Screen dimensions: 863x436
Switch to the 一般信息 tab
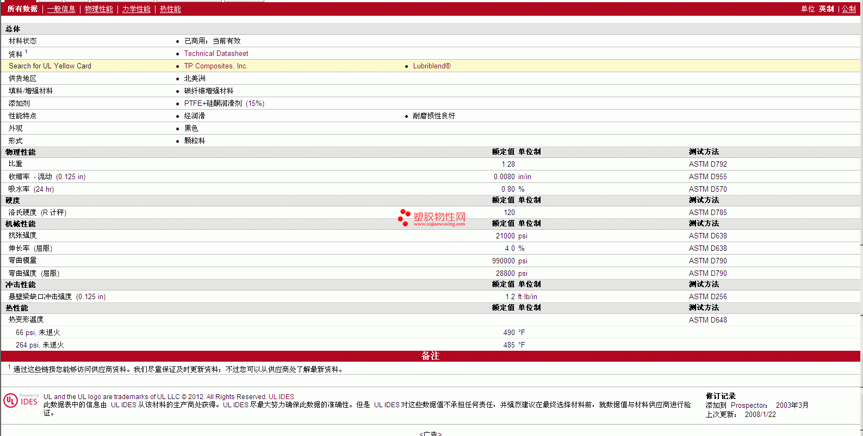pos(61,9)
